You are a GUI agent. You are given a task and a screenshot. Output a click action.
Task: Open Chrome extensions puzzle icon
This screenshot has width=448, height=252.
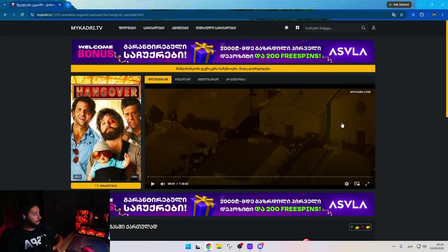point(422,15)
